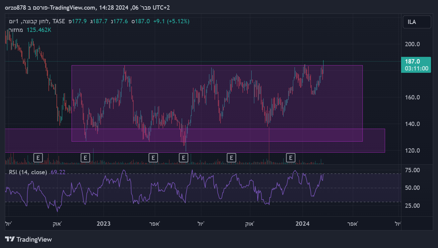The width and height of the screenshot is (438, 248).
Task: Click the 2024 label on the time axis
Action: 303,224
